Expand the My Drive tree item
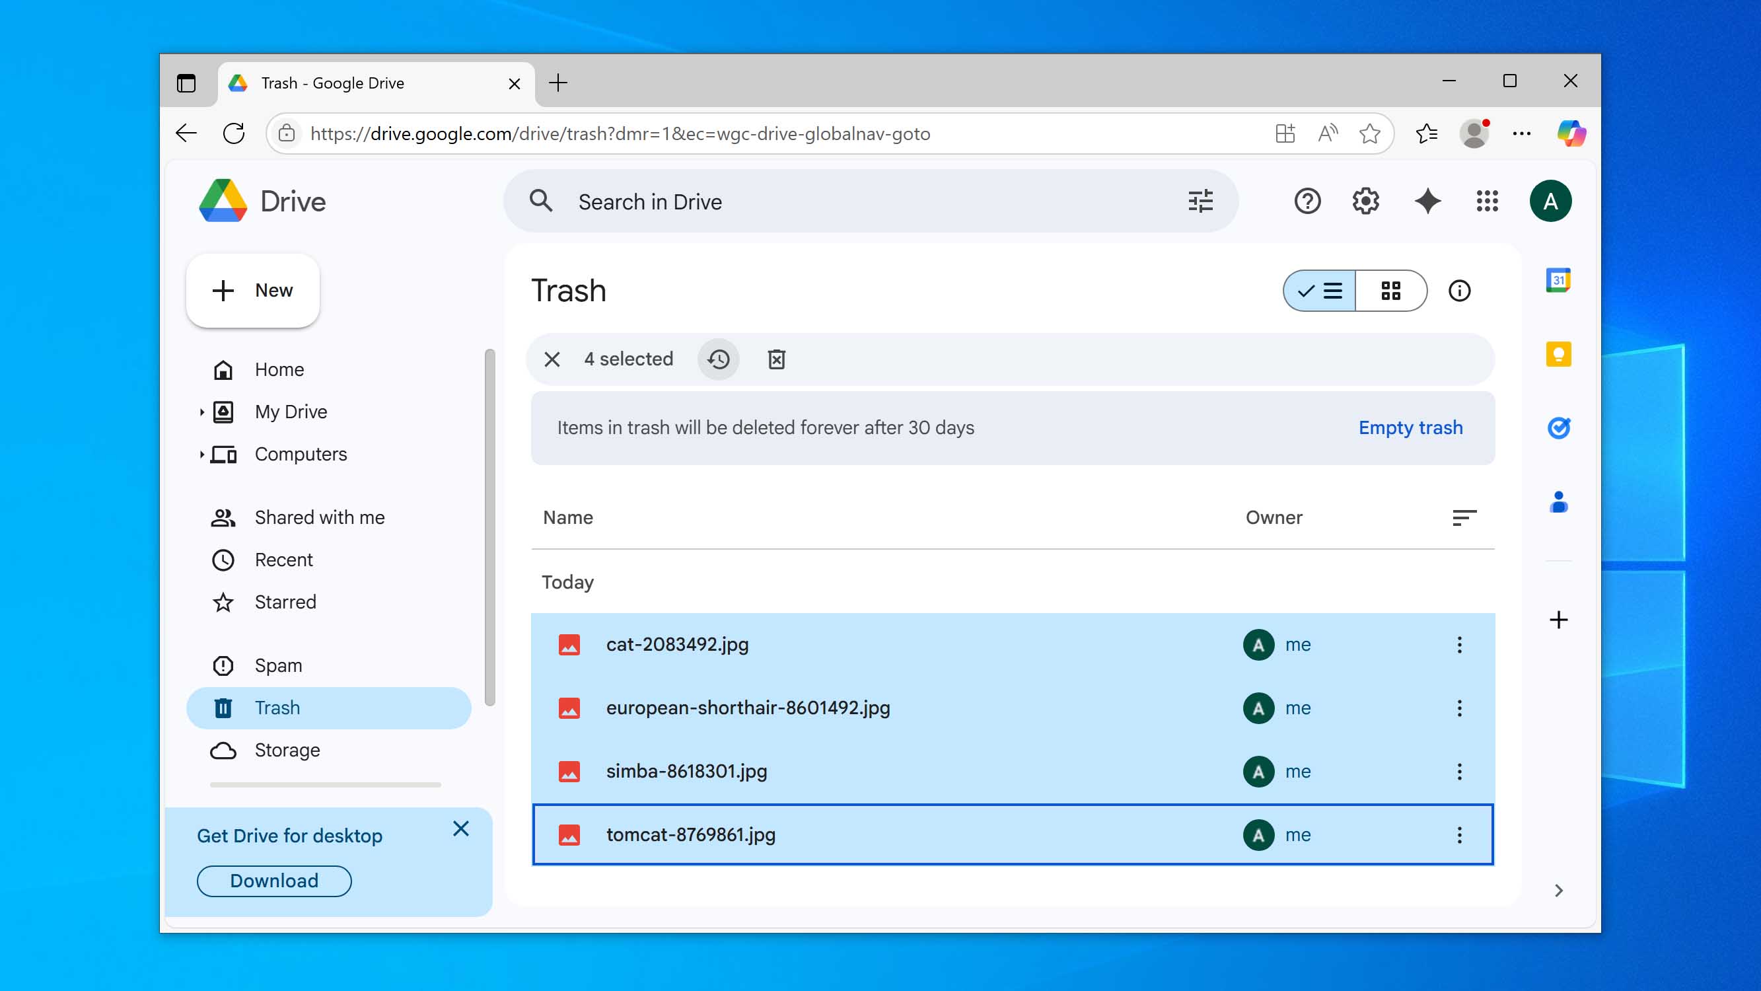 [x=201, y=411]
